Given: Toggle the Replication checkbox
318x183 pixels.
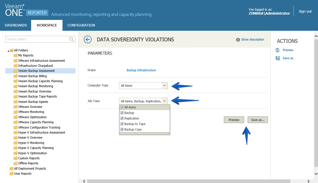Looking at the screenshot, I should click(122, 118).
